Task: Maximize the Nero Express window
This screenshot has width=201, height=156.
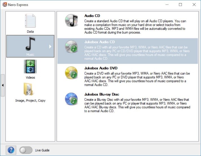Action: tap(180, 5)
